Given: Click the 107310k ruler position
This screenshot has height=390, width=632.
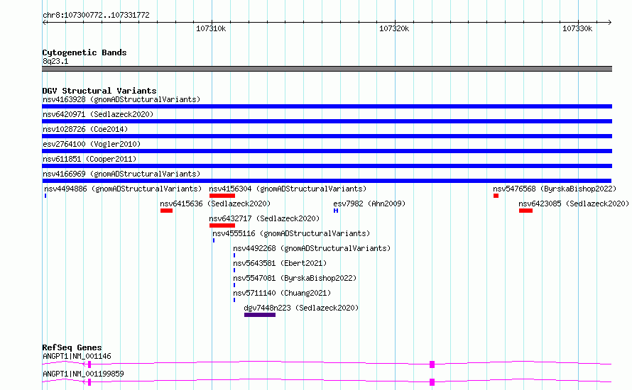Looking at the screenshot, I should (x=211, y=28).
